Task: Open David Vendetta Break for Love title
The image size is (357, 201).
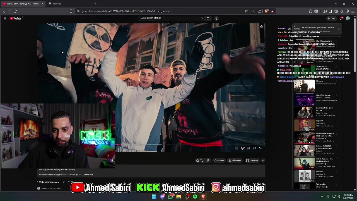Action: (325, 109)
